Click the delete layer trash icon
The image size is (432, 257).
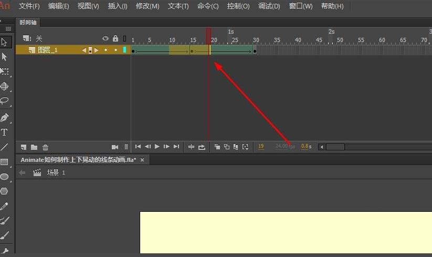click(x=46, y=147)
